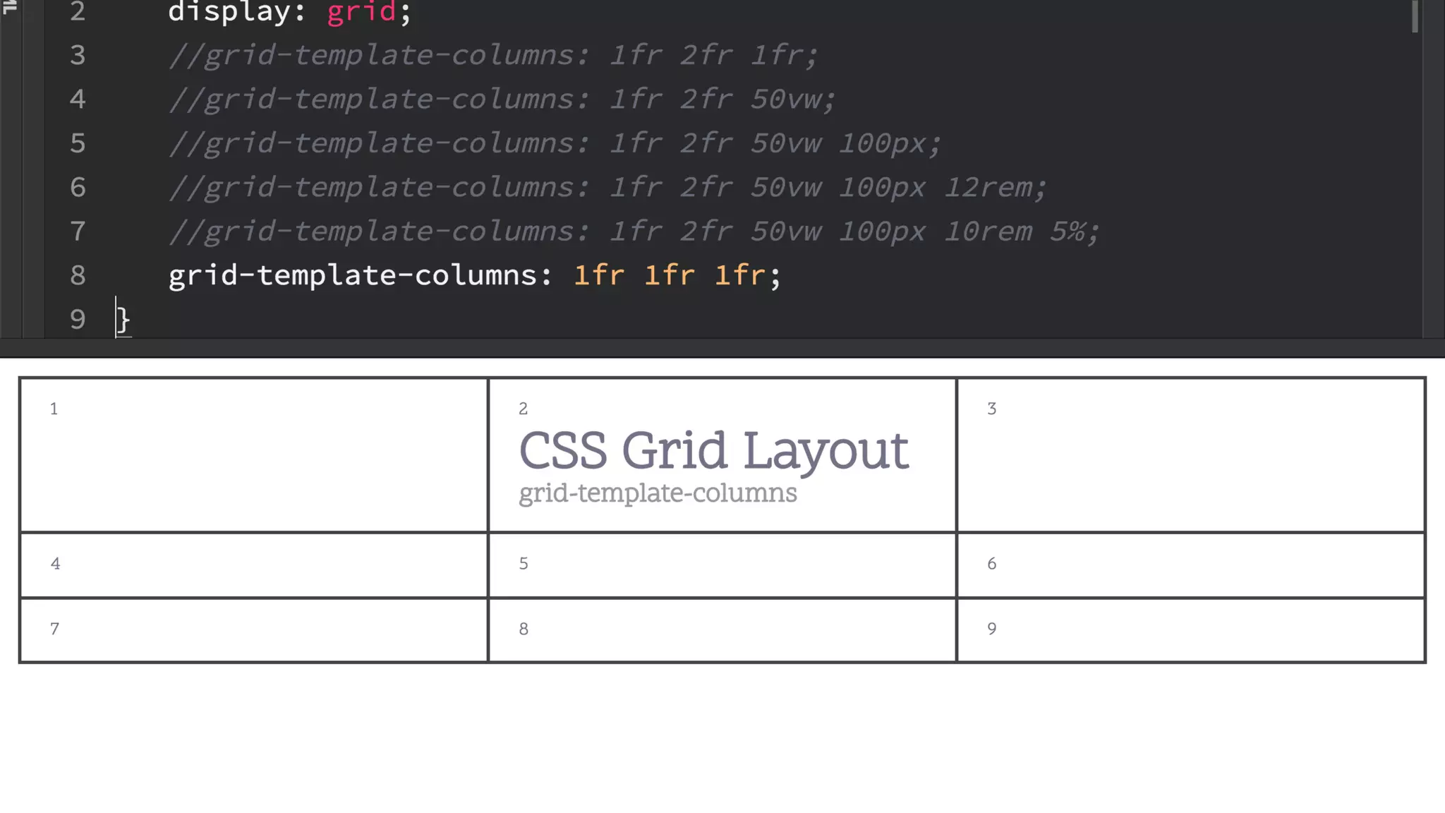Click commented line ending with '50vw;'

pyautogui.click(x=502, y=100)
